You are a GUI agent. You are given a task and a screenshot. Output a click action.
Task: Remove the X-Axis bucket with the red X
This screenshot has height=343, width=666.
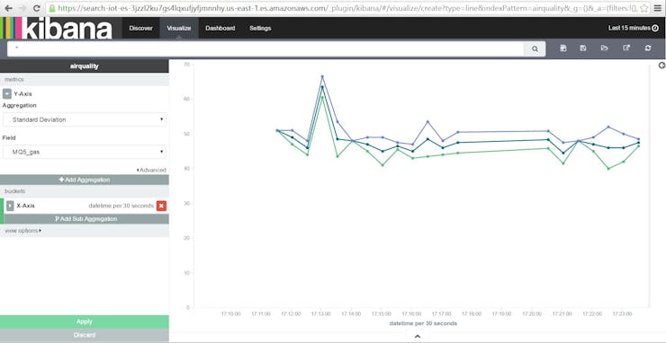161,206
